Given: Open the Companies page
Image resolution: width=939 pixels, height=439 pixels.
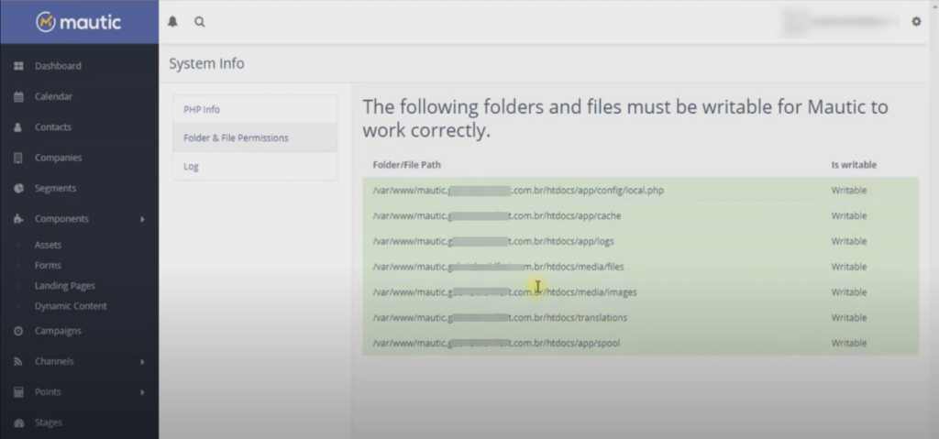Looking at the screenshot, I should click(x=58, y=158).
